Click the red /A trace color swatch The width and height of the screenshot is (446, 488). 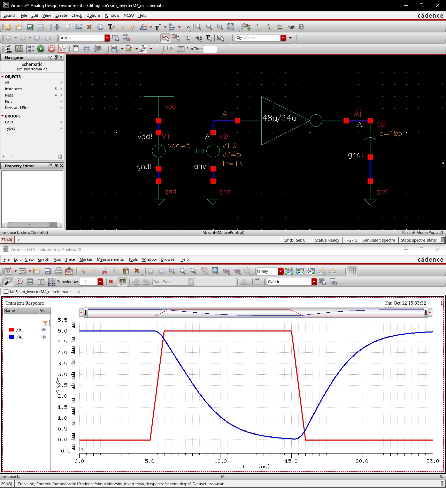[x=12, y=330]
